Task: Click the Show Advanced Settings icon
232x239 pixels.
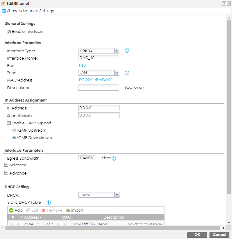Action: 4,11
